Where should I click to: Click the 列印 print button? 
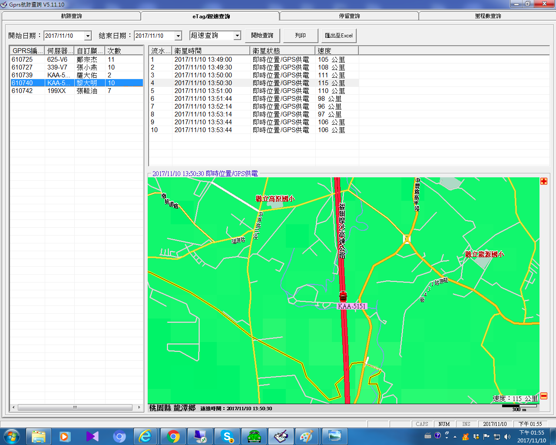click(301, 36)
